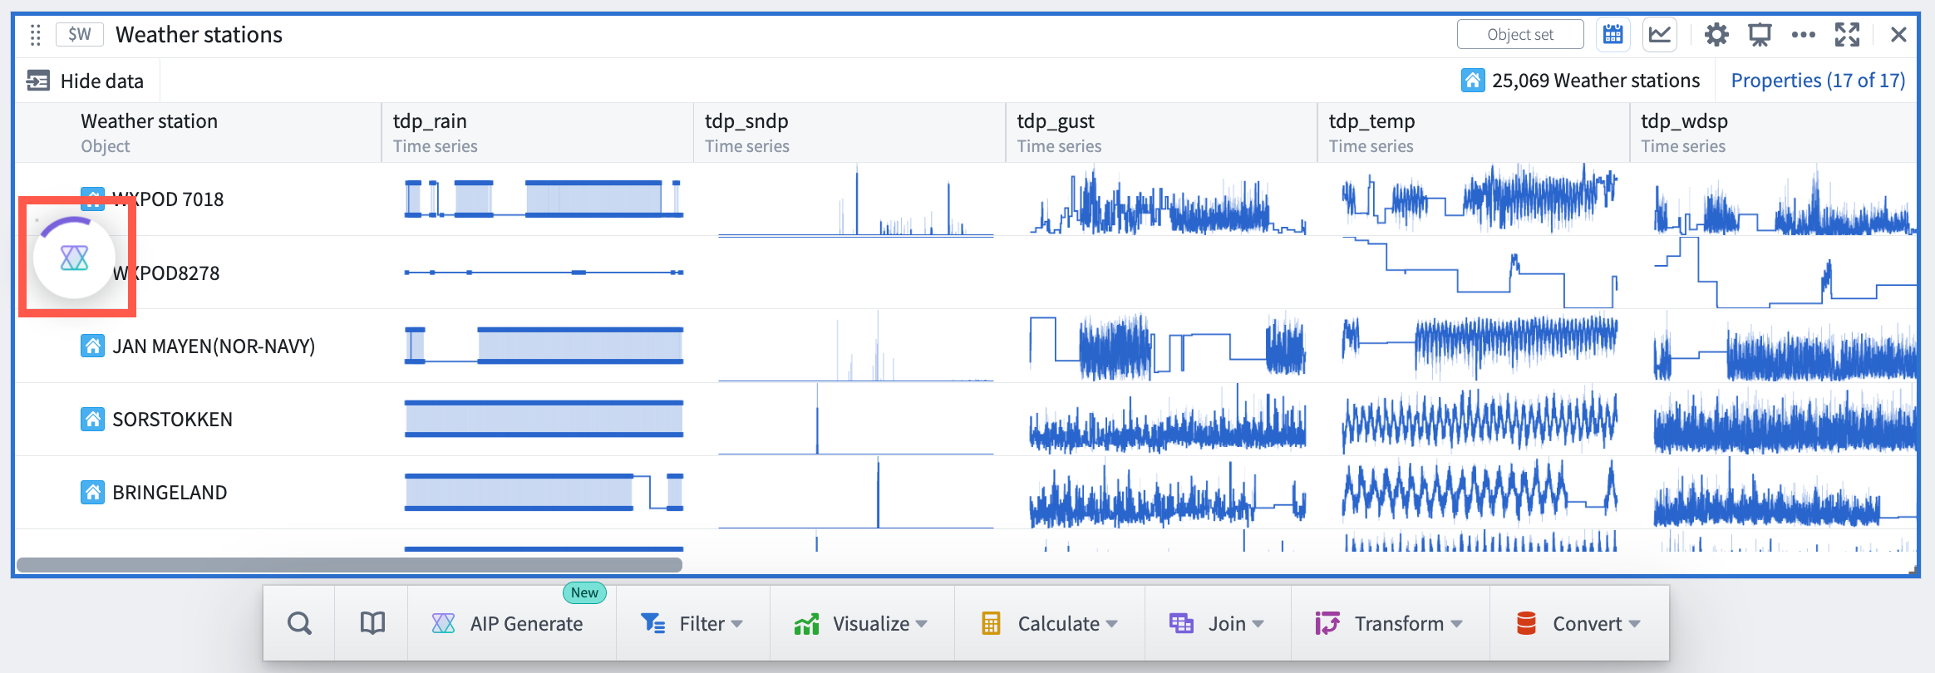Open the Visualize dropdown
1935x673 pixels.
tap(862, 623)
